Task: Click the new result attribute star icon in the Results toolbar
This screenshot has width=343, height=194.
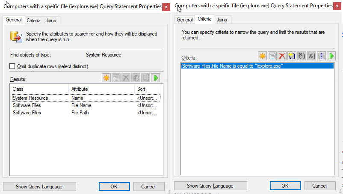Action: (x=106, y=78)
